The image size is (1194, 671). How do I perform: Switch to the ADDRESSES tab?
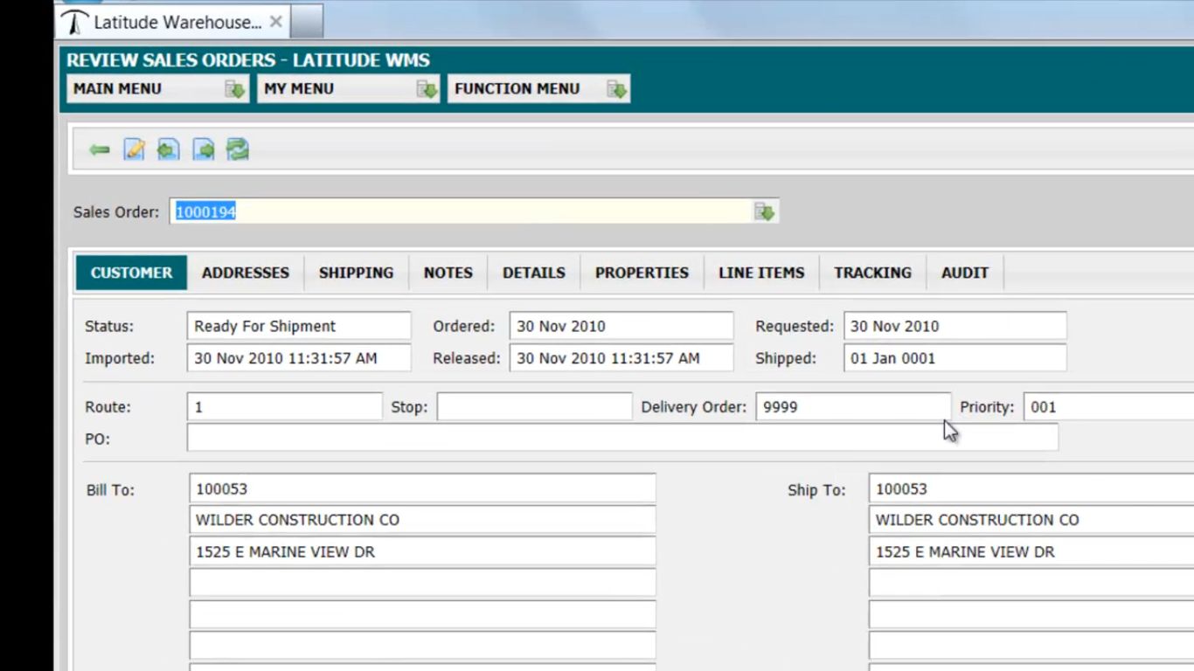pos(246,273)
